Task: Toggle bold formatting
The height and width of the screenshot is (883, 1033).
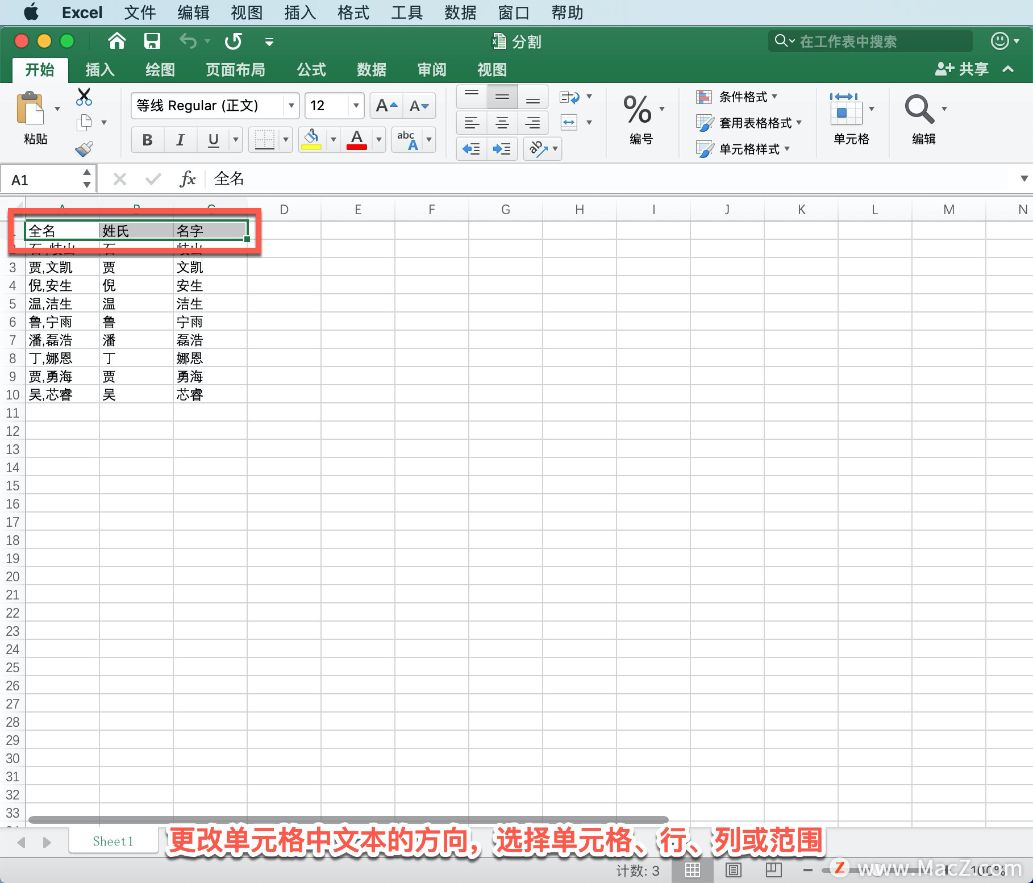Action: (x=148, y=140)
